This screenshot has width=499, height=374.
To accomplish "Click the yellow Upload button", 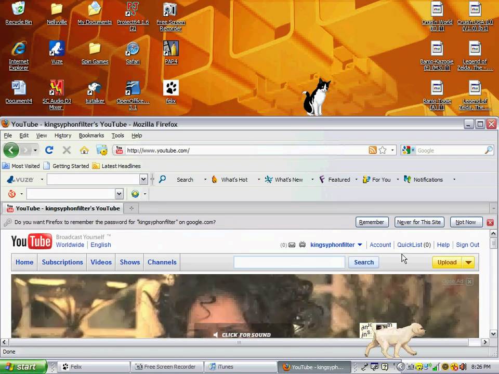I will tap(447, 262).
